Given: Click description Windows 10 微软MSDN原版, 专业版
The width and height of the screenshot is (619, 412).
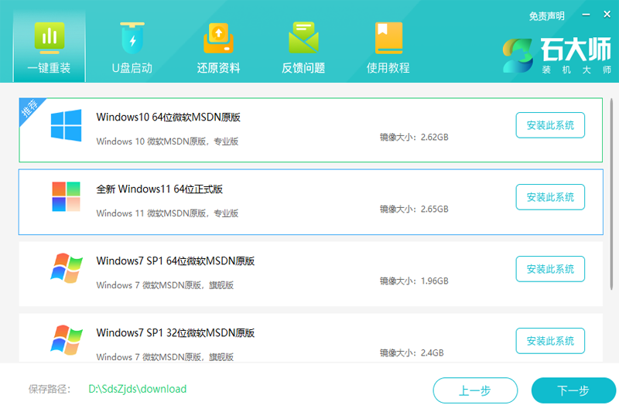Looking at the screenshot, I should [167, 141].
